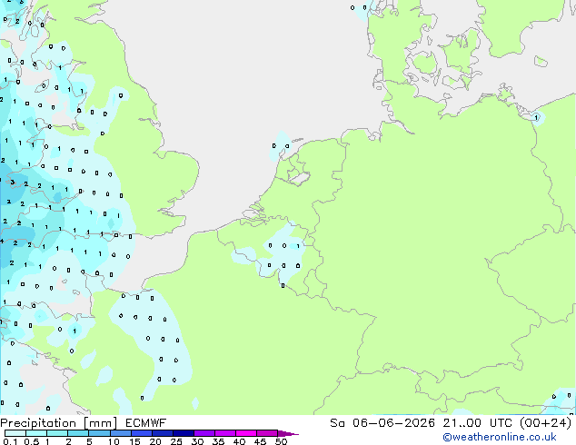The height and width of the screenshot is (445, 576).
Task: Choose the 15–20 mm blue legend swatch
Action: coord(141,433)
